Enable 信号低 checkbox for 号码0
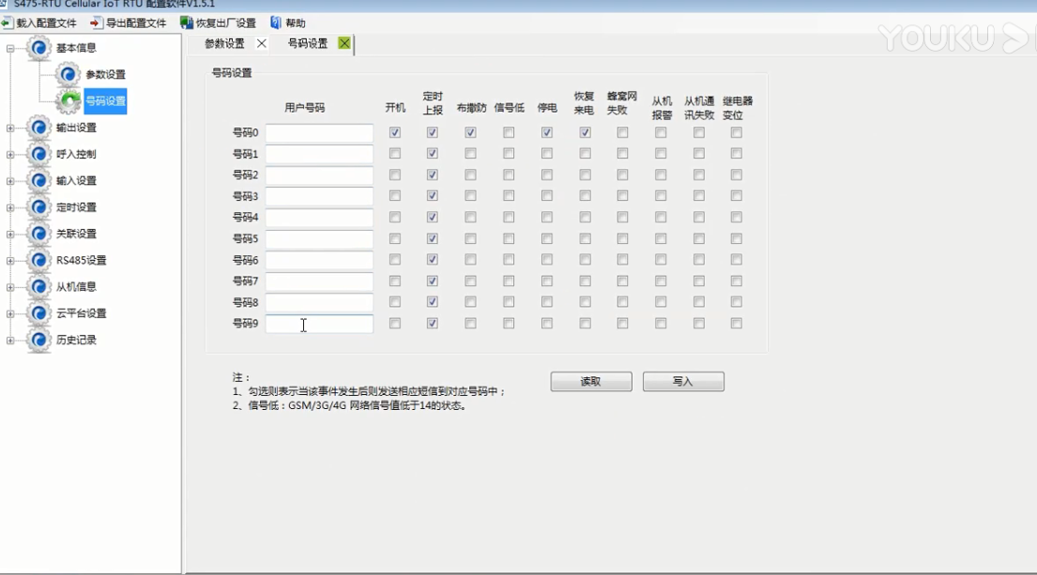The image size is (1037, 575). click(x=509, y=133)
